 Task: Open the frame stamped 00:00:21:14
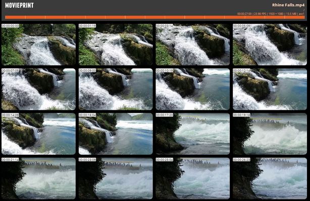tap(38, 178)
